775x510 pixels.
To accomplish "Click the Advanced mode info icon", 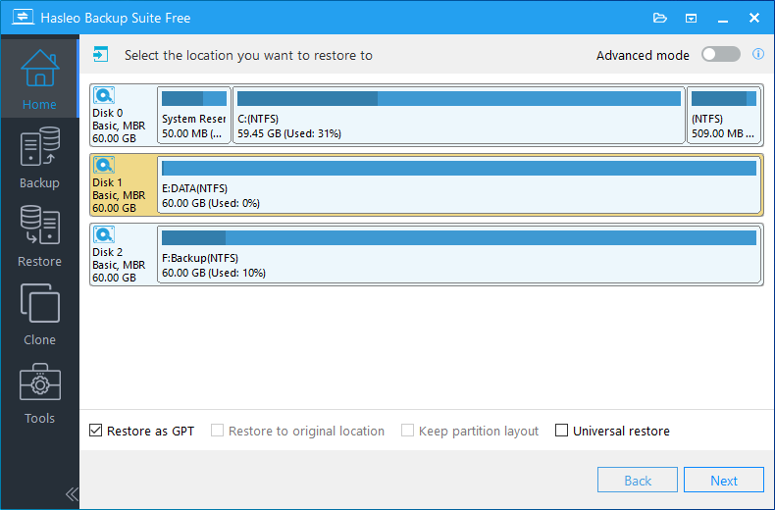I will [758, 55].
